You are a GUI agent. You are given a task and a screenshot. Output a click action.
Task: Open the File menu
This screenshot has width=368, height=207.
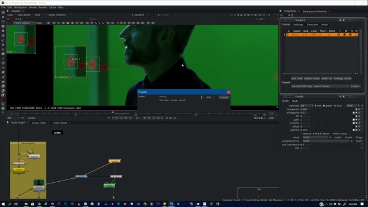click(x=3, y=7)
